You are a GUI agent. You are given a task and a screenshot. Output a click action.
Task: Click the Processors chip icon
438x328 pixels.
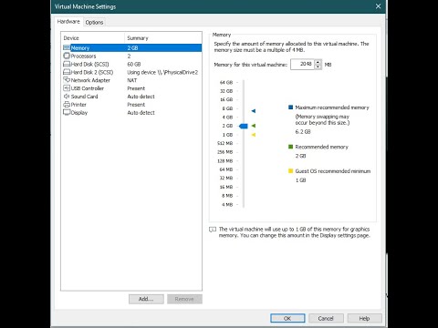click(x=67, y=56)
